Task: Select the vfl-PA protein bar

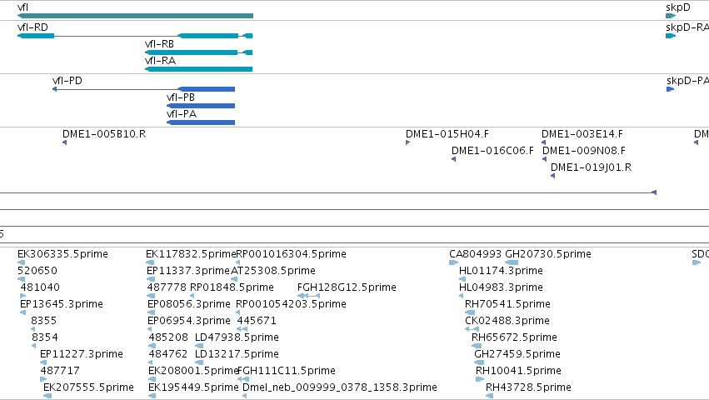Action: tap(201, 122)
